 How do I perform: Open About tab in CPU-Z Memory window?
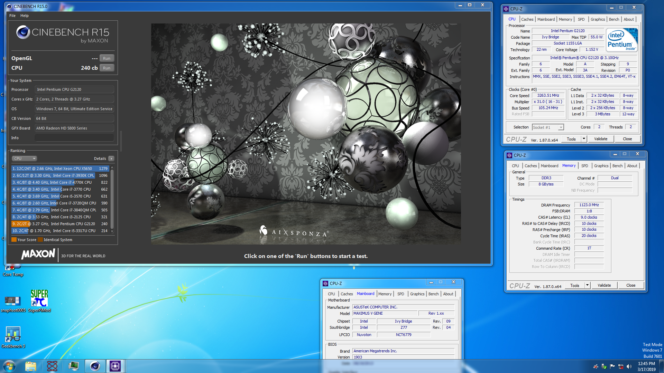tap(632, 166)
